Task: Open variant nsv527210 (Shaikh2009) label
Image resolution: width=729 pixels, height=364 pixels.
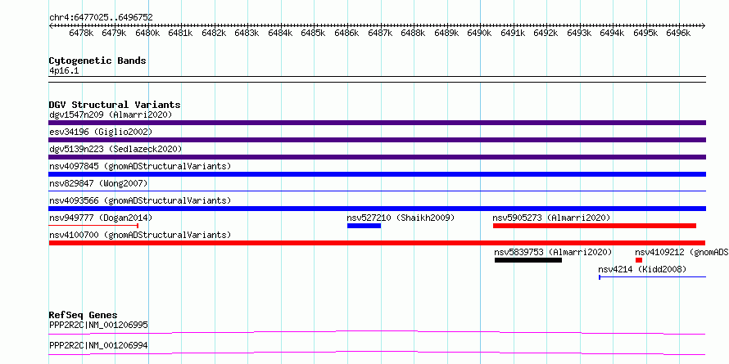Action: (x=401, y=218)
